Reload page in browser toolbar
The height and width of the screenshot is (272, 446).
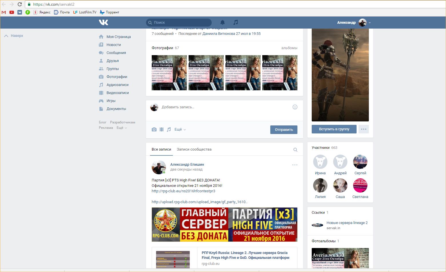pos(20,4)
